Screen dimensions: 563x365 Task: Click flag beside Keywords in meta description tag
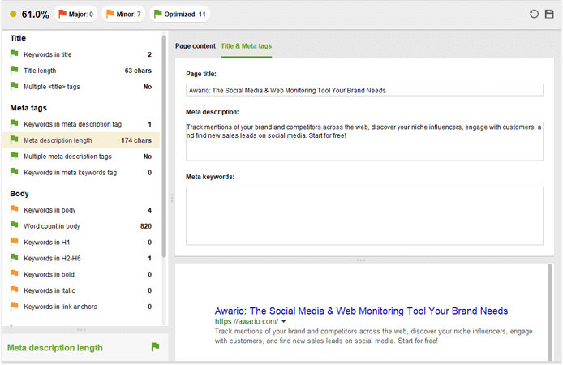click(15, 124)
